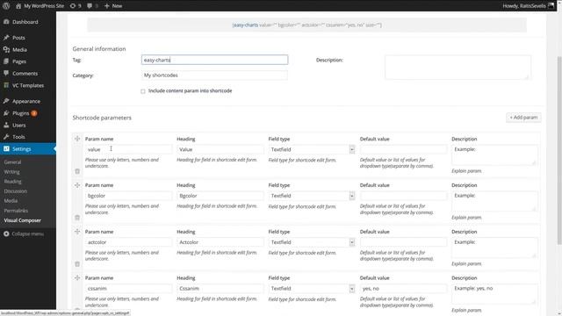
Task: Open the Howdy user account menu
Action: [x=528, y=6]
